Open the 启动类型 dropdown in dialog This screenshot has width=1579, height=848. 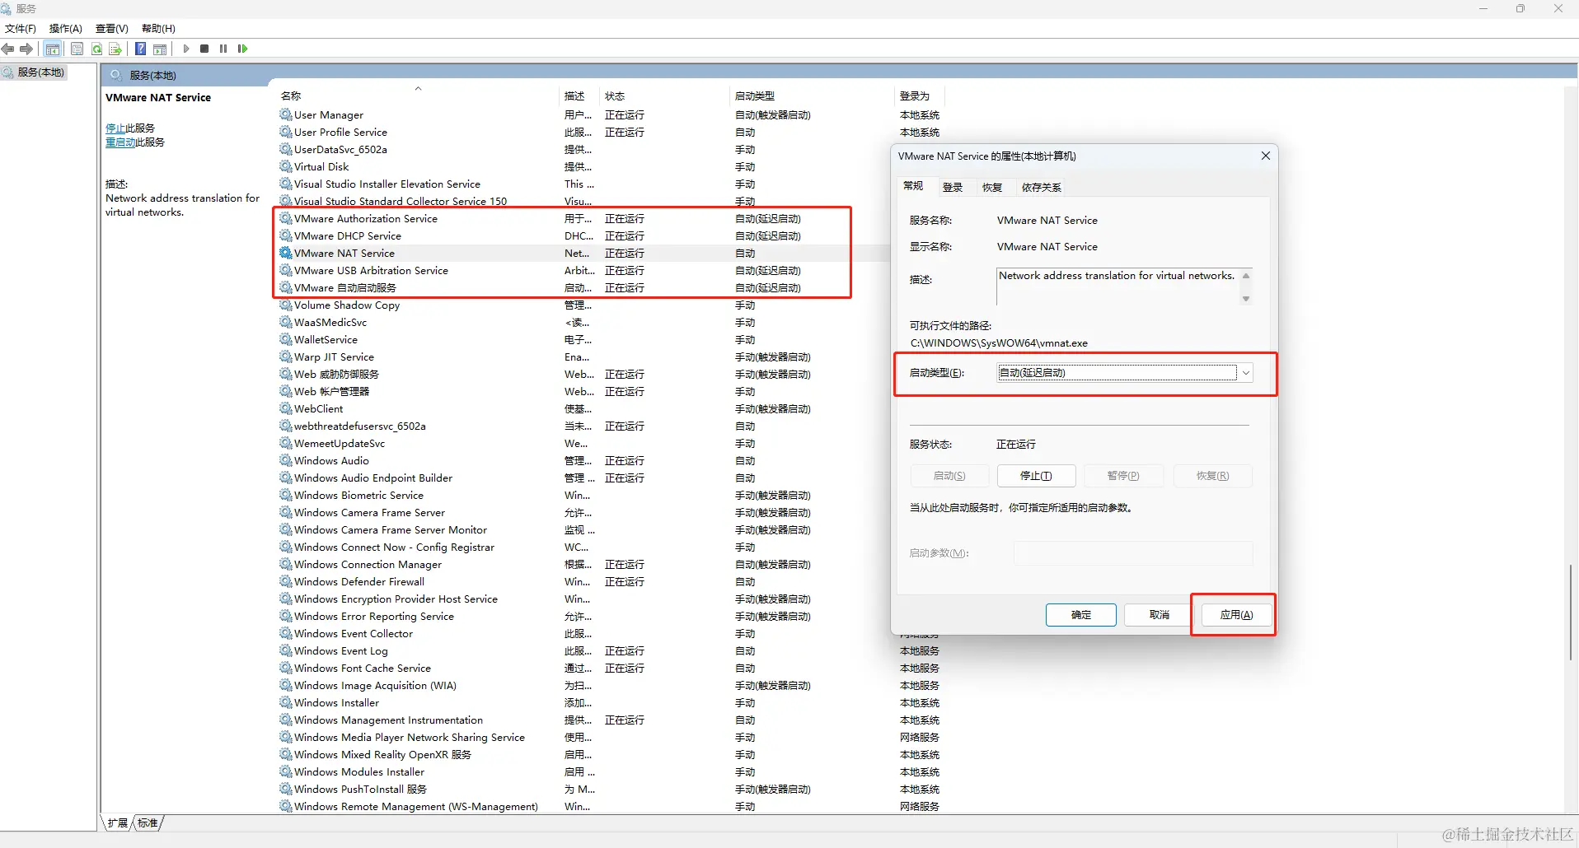1125,373
